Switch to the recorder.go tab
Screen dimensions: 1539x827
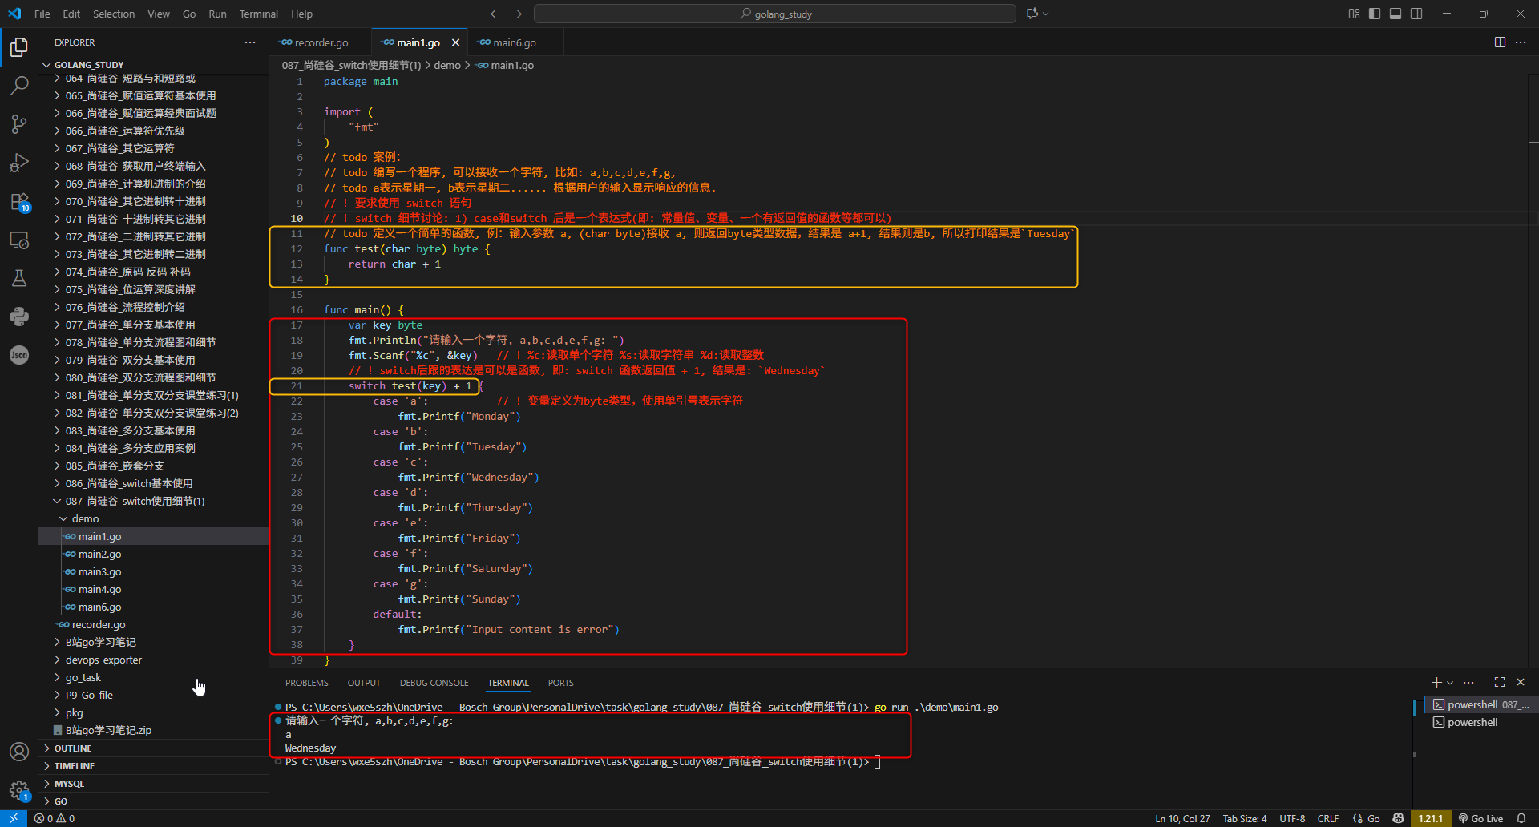[321, 42]
